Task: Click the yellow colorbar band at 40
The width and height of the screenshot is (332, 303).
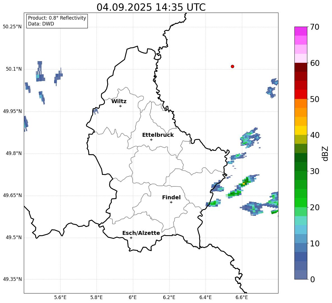Action: [301, 130]
